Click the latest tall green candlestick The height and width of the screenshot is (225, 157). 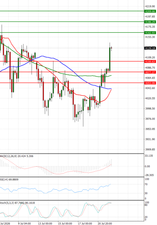point(110,59)
